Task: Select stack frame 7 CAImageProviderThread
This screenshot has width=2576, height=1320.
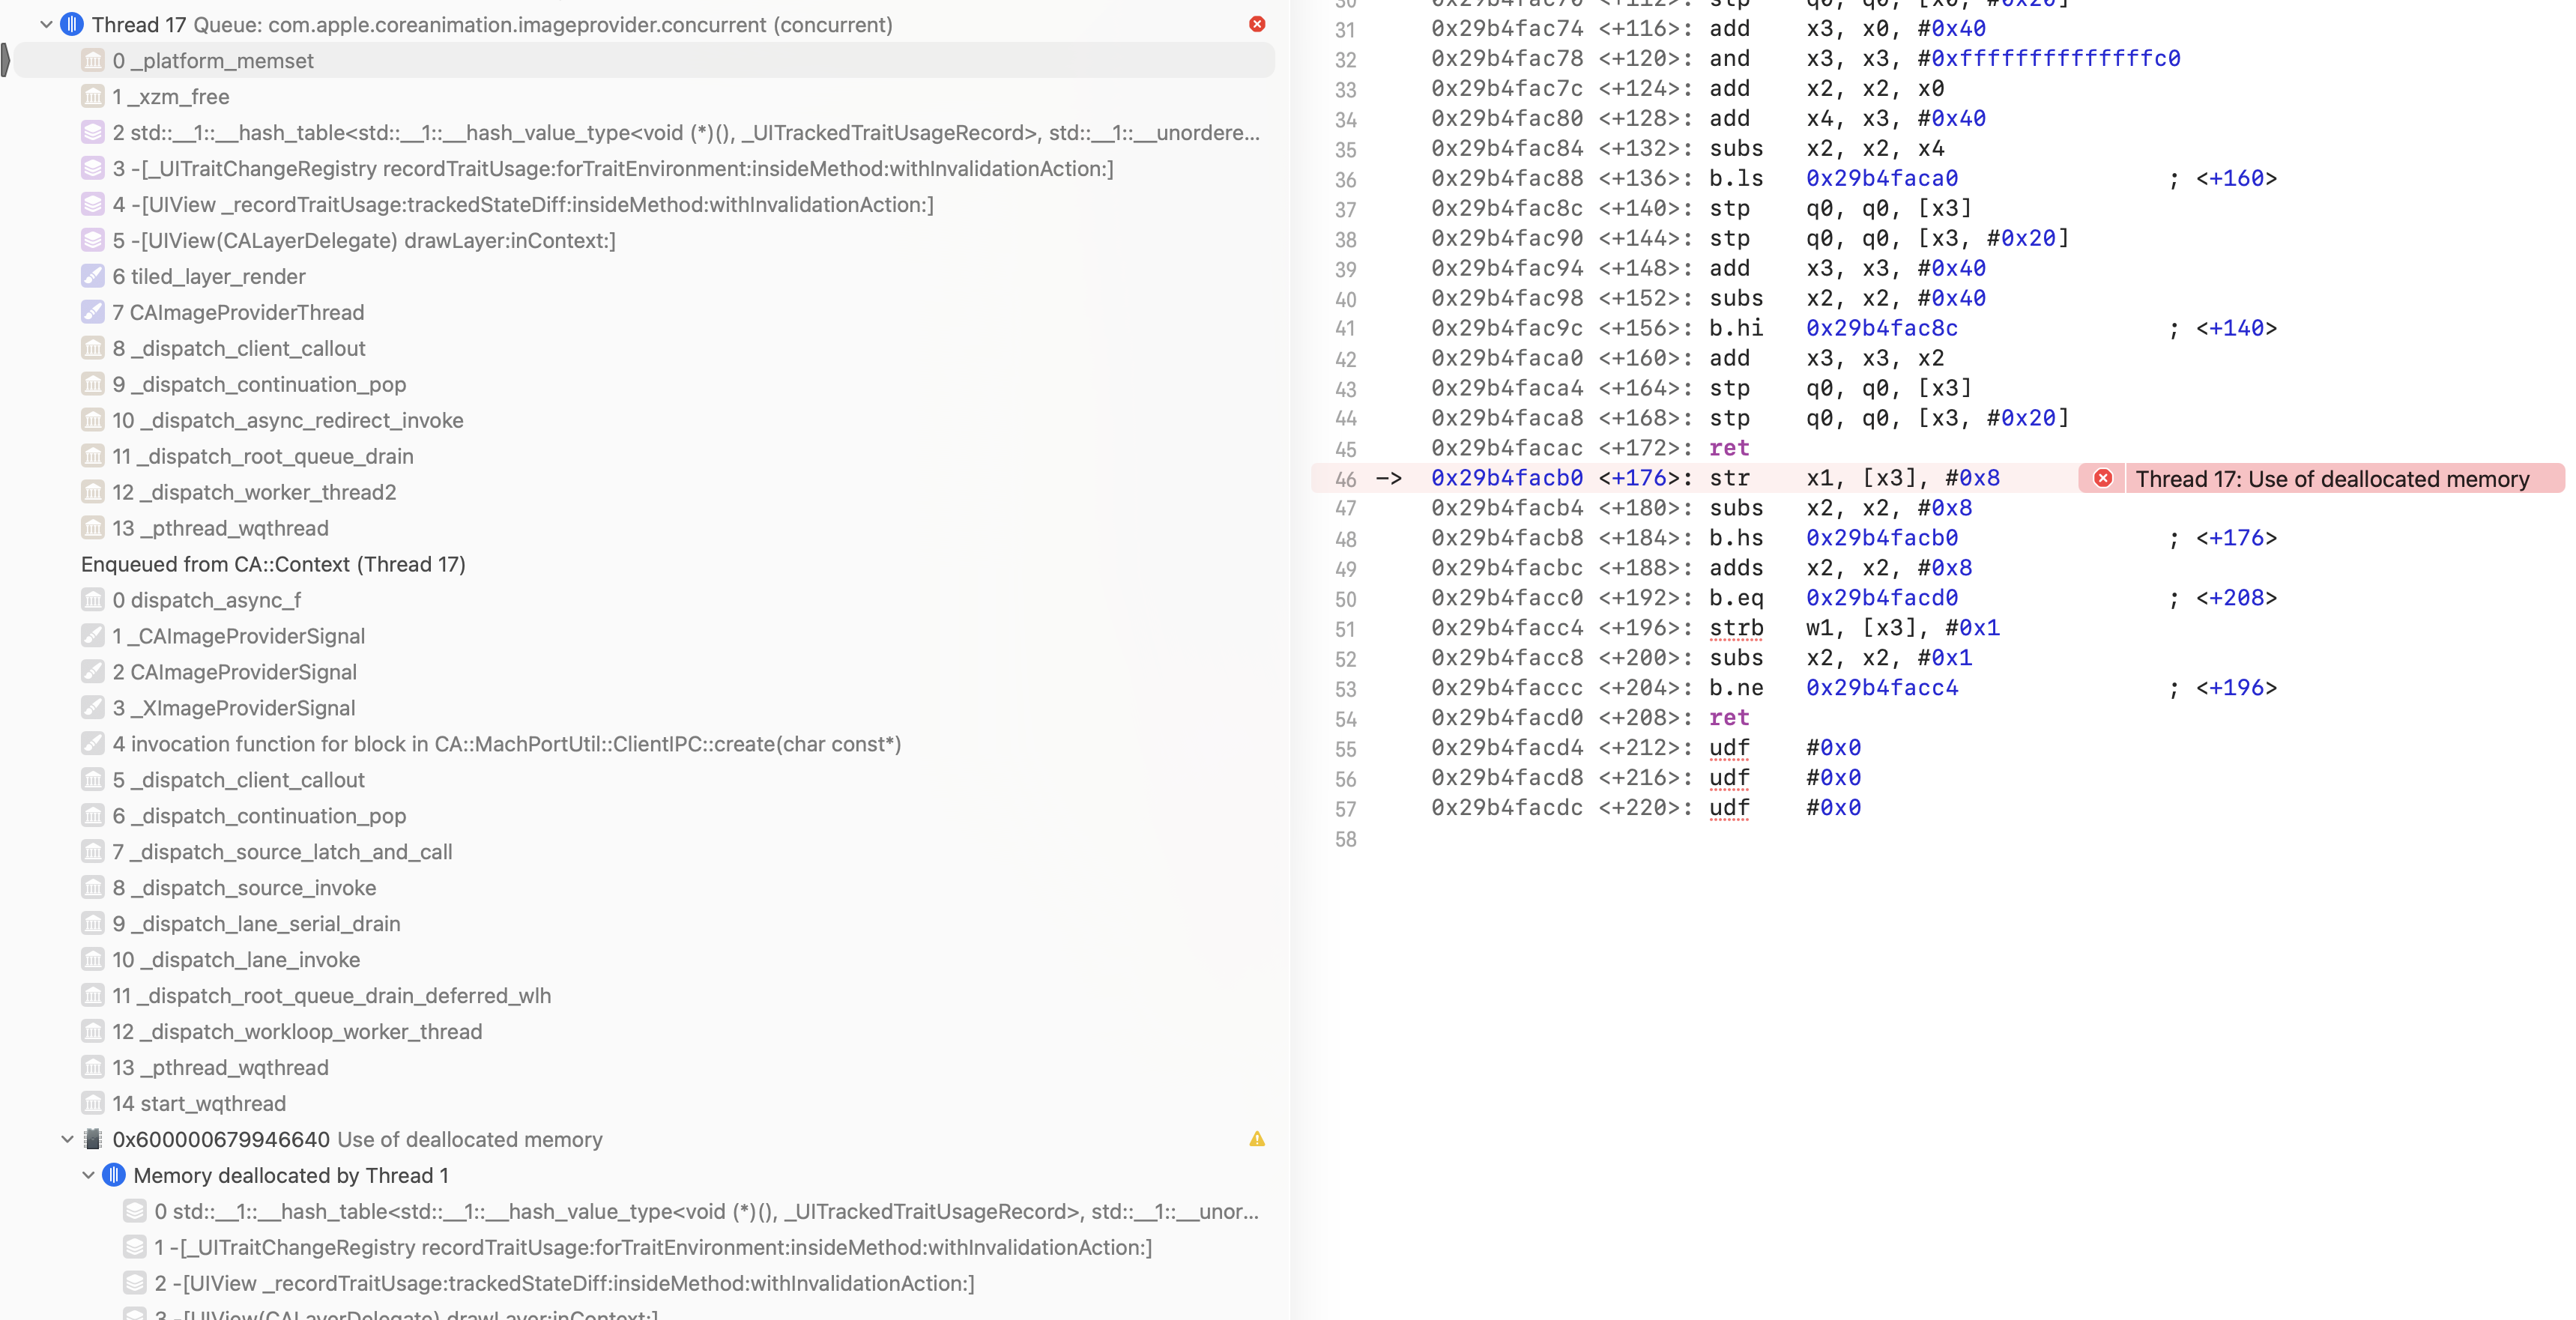Action: coord(238,312)
